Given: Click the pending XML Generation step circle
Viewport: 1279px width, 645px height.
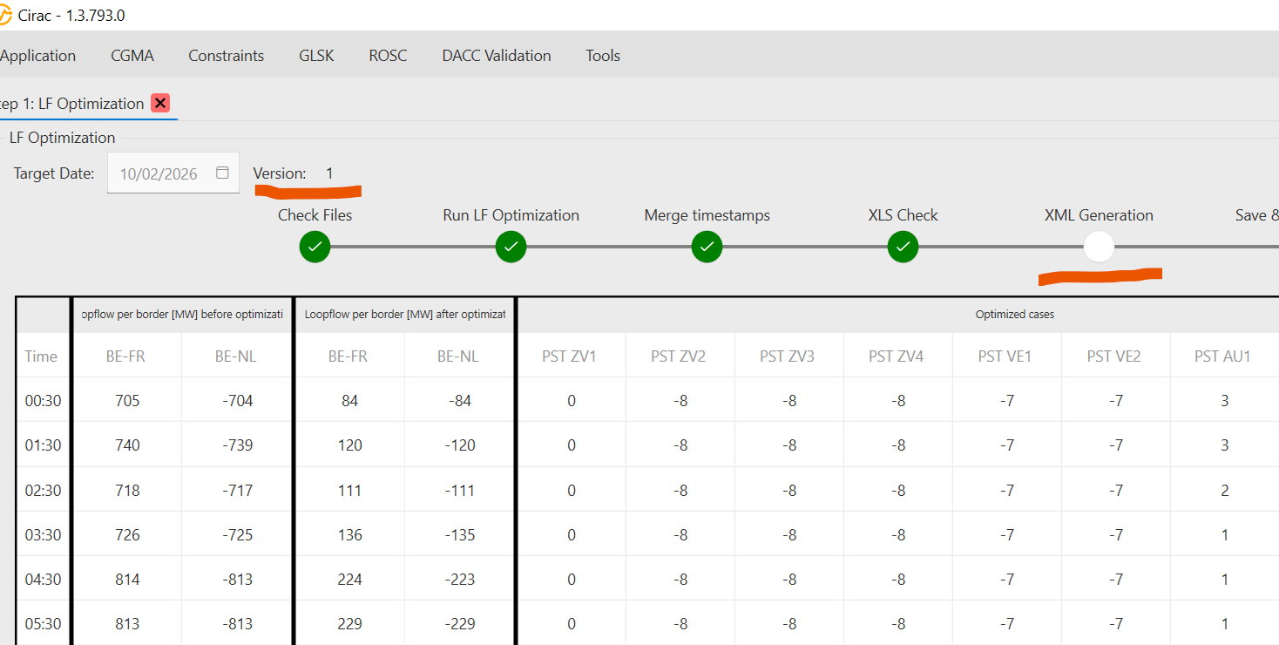Looking at the screenshot, I should [1099, 247].
